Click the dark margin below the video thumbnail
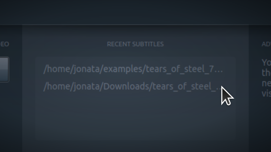 pos(11,117)
